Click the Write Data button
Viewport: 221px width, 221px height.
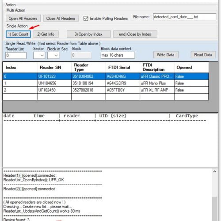click(x=166, y=55)
